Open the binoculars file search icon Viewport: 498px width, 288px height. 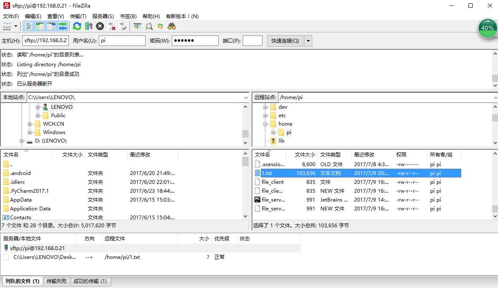coord(172,26)
